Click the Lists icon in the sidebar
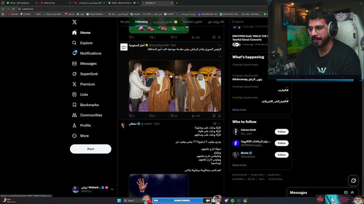364x204 pixels. pos(75,94)
